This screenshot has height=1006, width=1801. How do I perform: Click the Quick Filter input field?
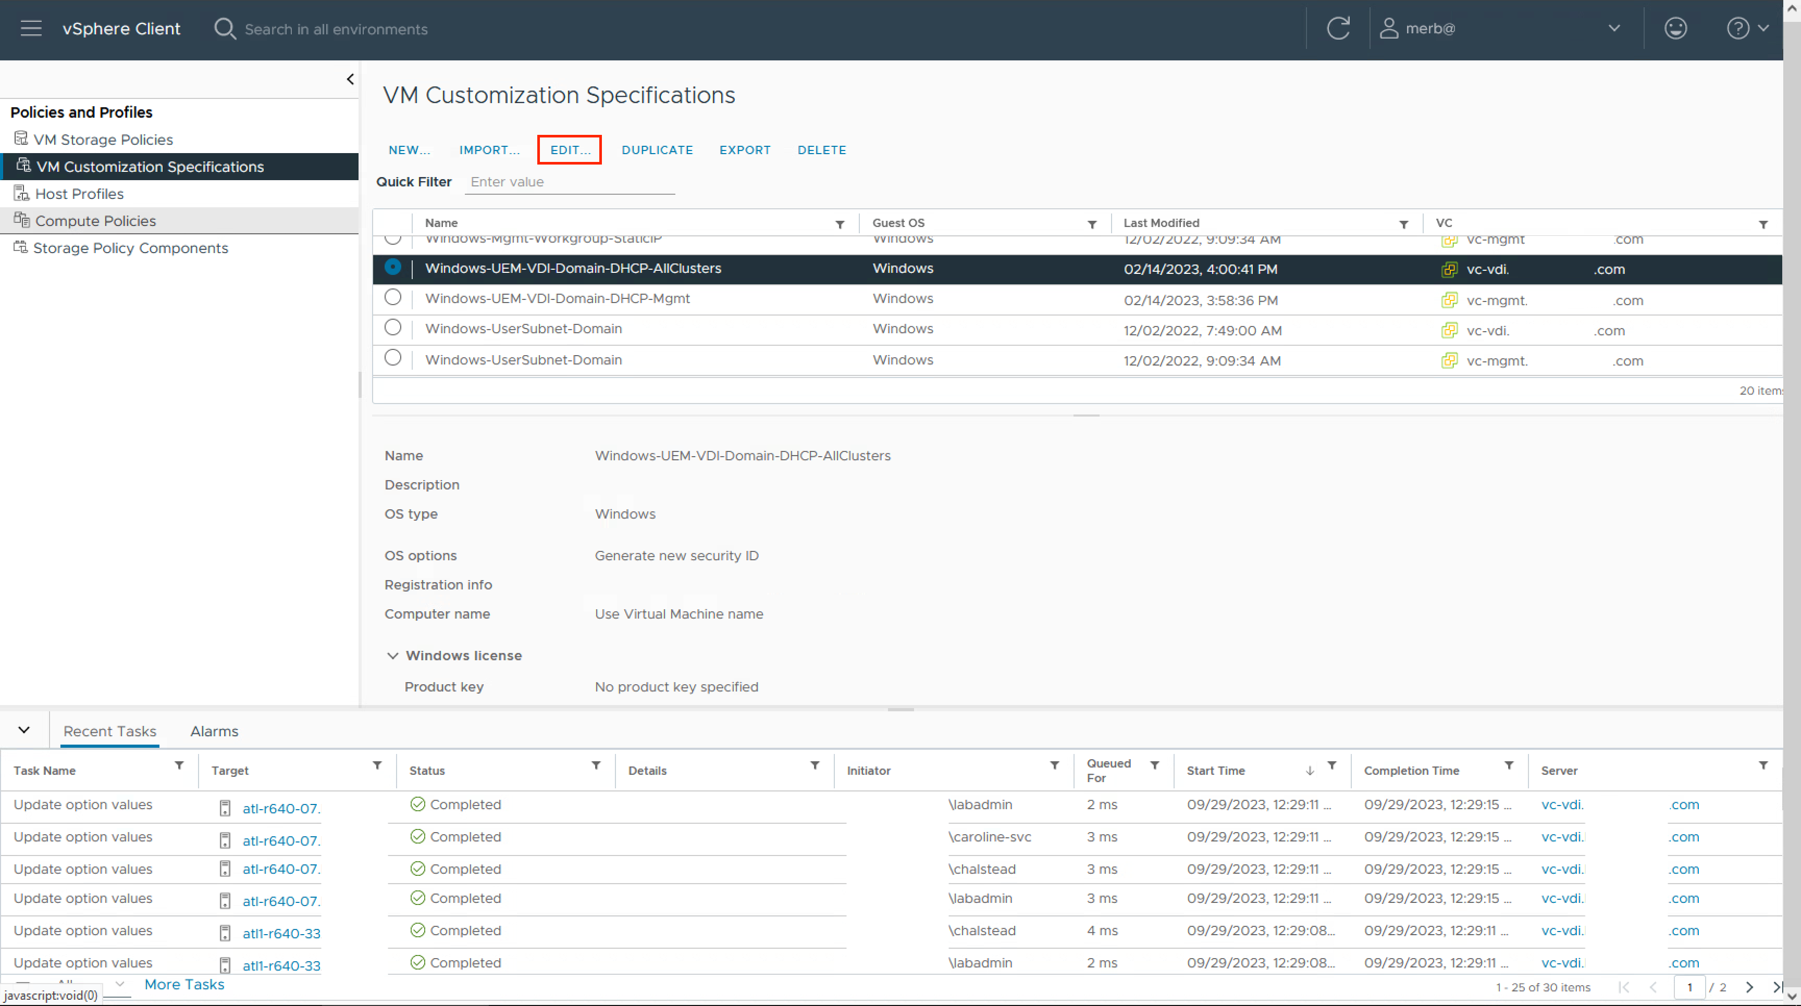(569, 182)
